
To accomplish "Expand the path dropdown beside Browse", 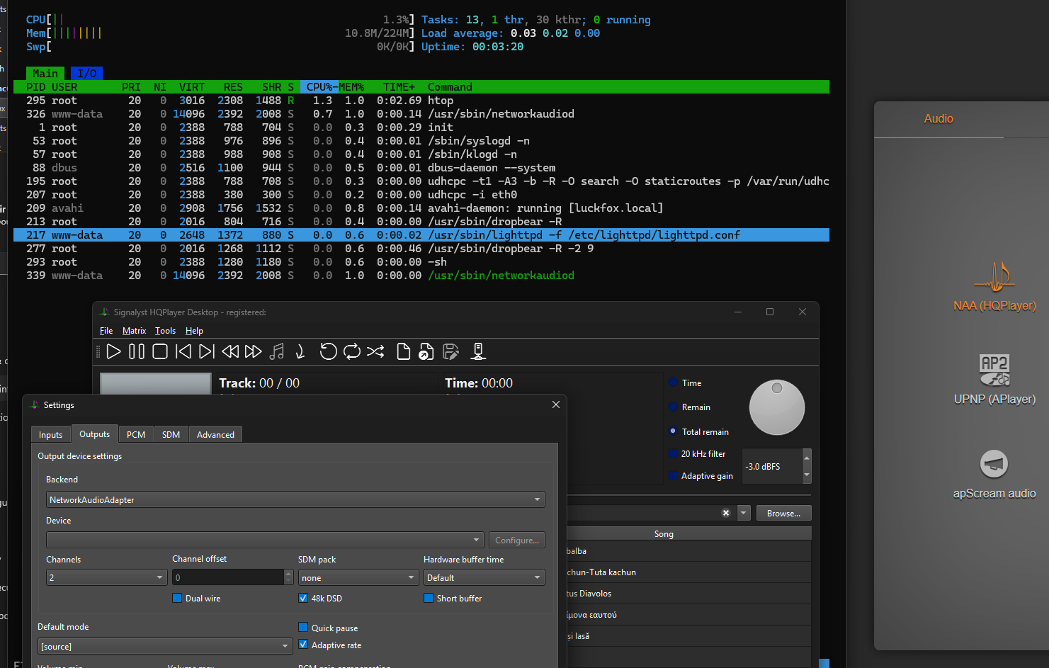I will (744, 513).
